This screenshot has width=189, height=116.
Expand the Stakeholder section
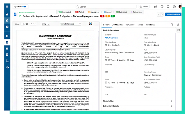point(172,101)
